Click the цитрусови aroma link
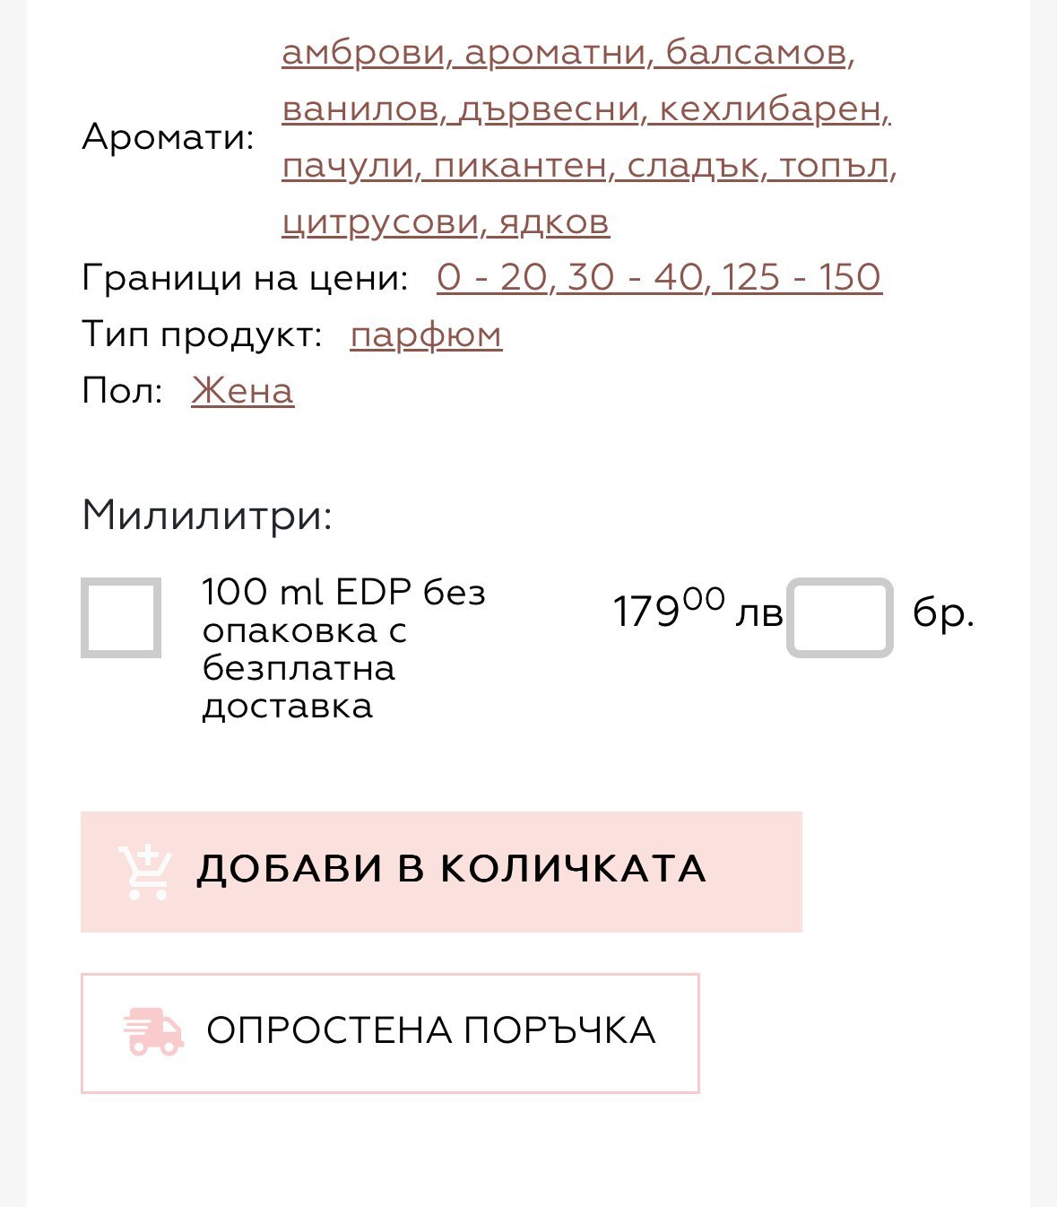Image resolution: width=1057 pixels, height=1207 pixels. point(381,221)
